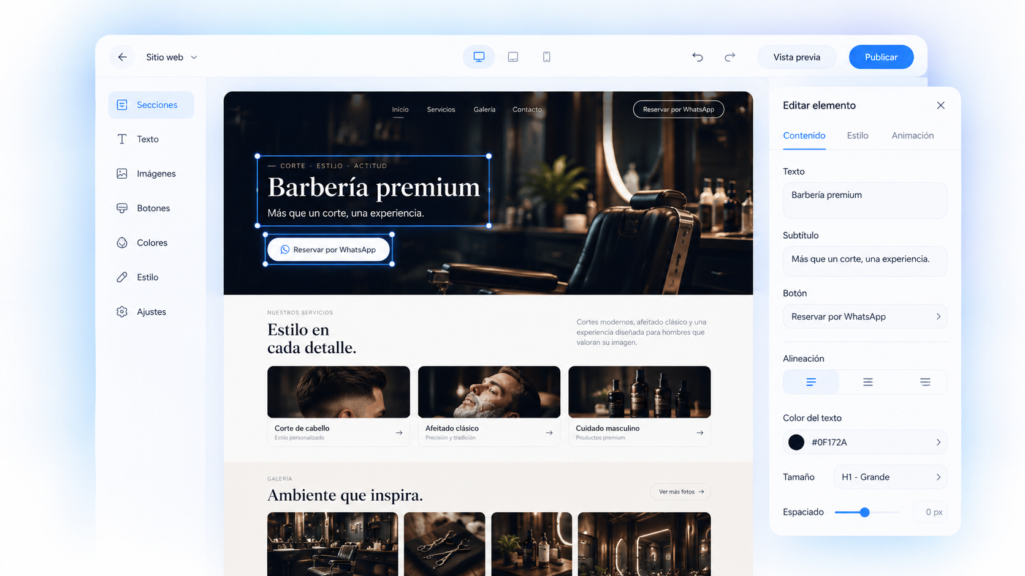The image size is (1025, 576).
Task: Set center text alignment
Action: (867, 382)
